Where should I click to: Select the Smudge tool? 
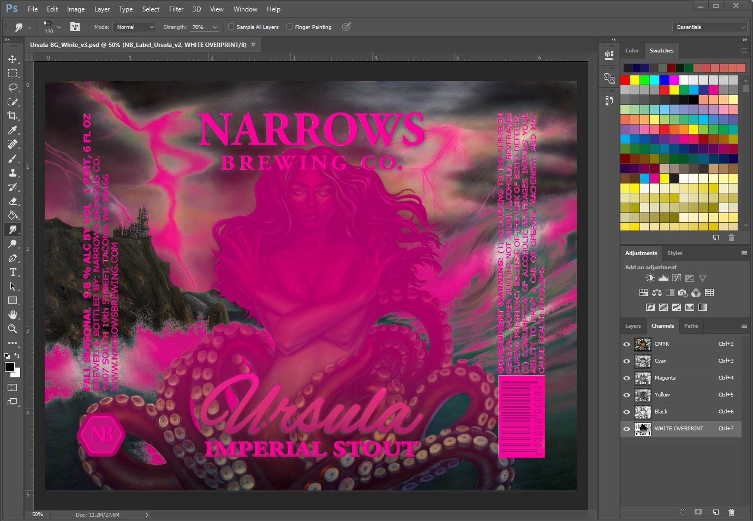(x=13, y=229)
